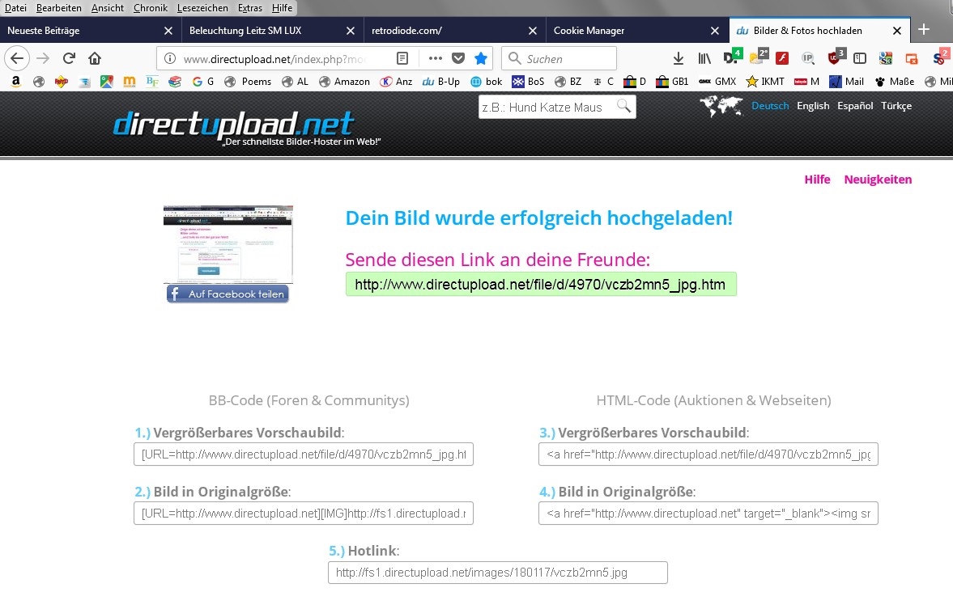
Task: Open the library bookshelf icon
Action: [704, 58]
